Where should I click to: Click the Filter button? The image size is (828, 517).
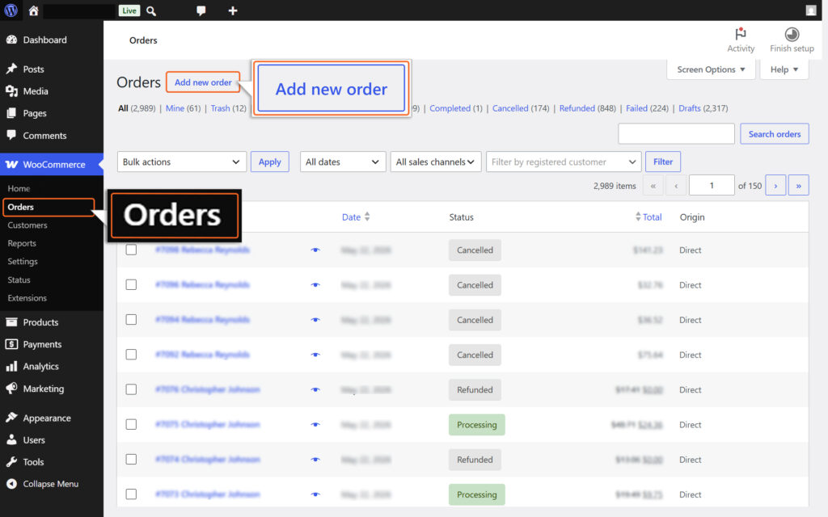[x=663, y=162]
